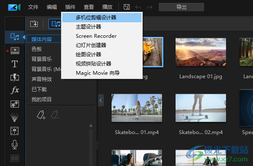Select 多机位剪辑设计器 menu entry

[x=102, y=18]
